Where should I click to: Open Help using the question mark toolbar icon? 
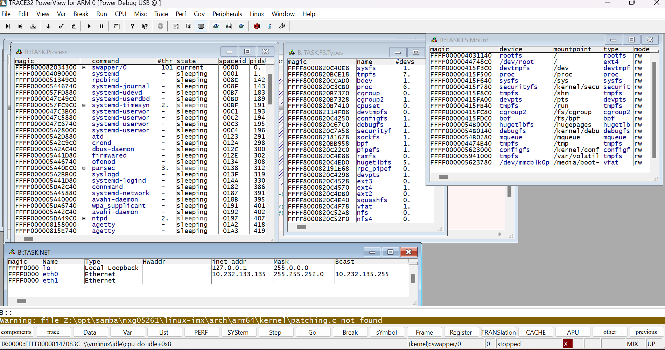pyautogui.click(x=132, y=26)
